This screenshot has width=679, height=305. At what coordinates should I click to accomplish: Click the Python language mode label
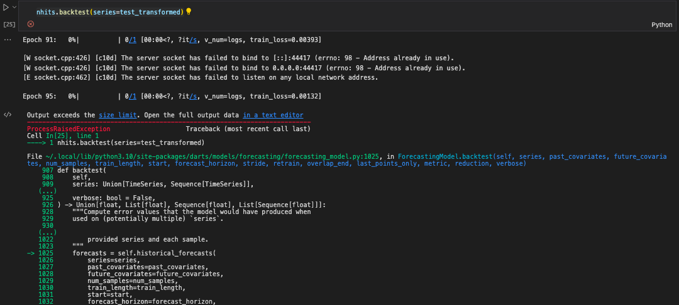(x=661, y=24)
